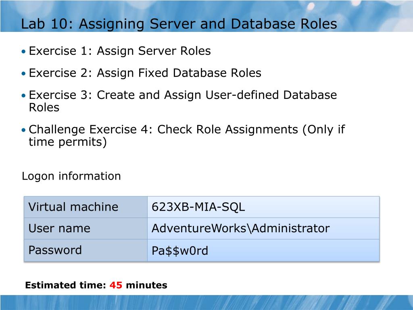Click the slide title 'Lab 10: Assigning Server and Database Roles'

coord(179,24)
